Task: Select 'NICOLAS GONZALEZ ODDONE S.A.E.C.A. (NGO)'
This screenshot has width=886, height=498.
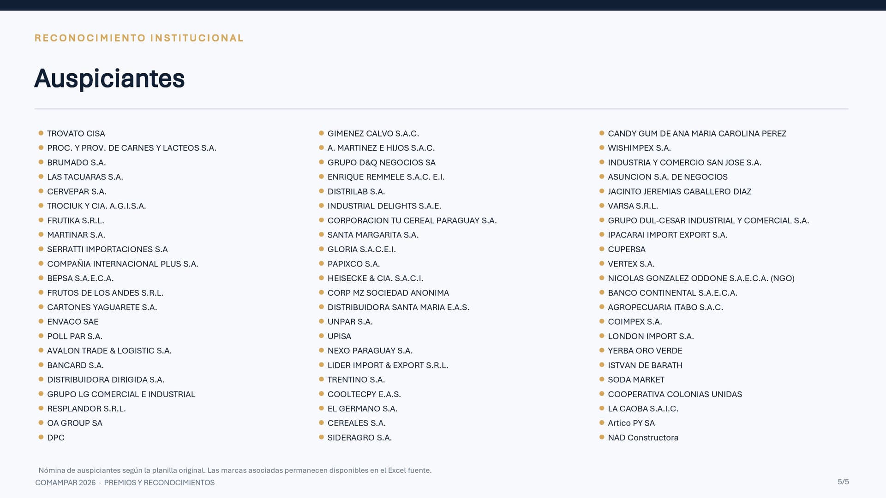Action: 701,279
